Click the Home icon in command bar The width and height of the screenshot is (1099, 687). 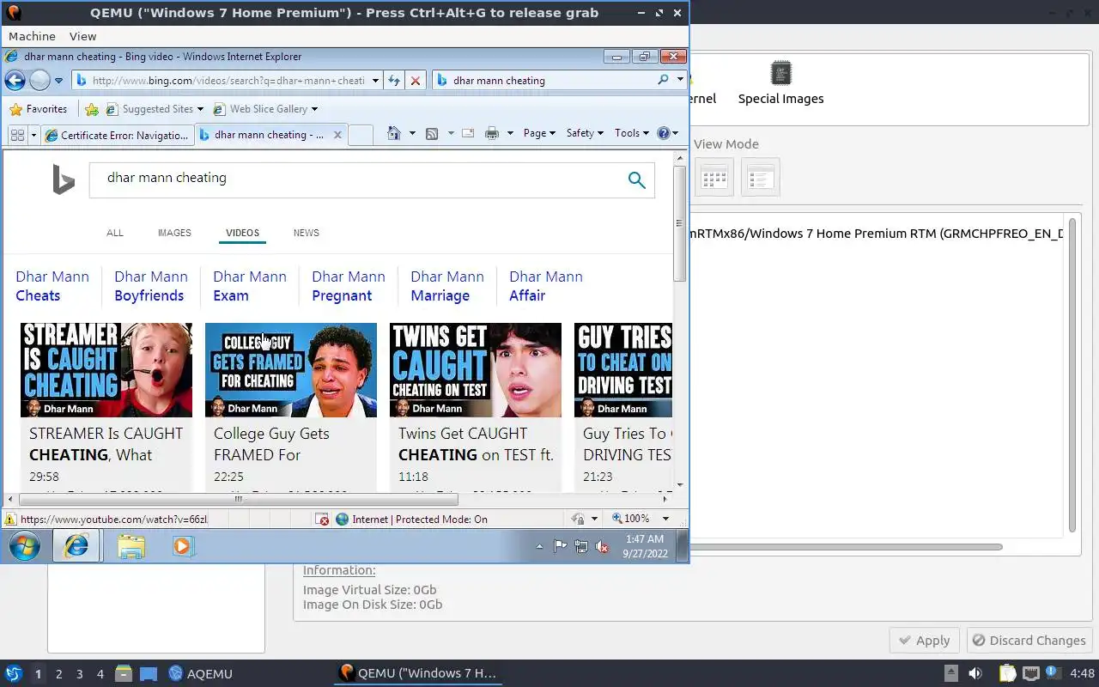tap(394, 133)
